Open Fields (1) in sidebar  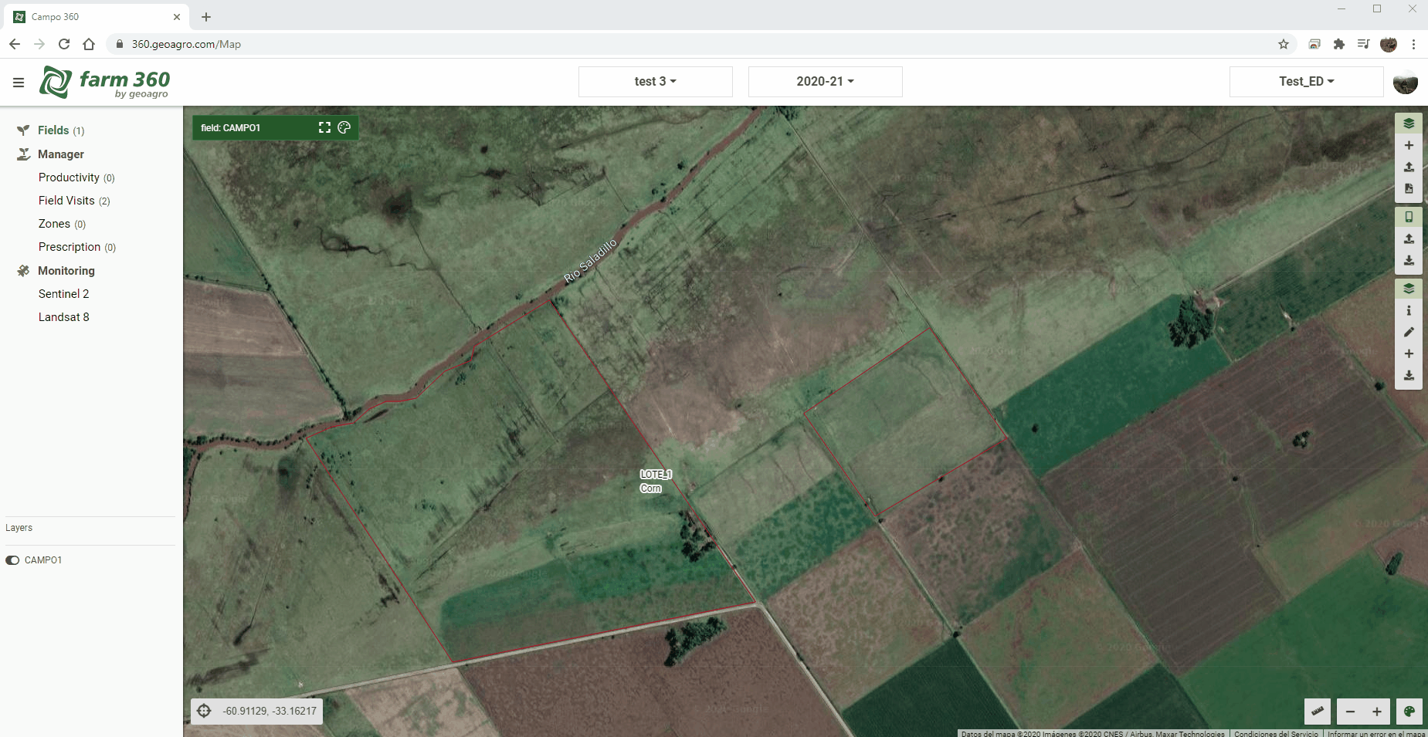(x=61, y=130)
